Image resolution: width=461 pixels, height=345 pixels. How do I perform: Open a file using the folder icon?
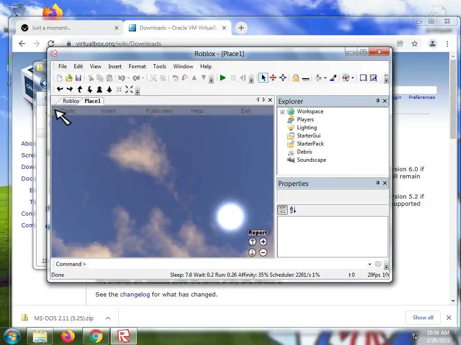pyautogui.click(x=69, y=78)
